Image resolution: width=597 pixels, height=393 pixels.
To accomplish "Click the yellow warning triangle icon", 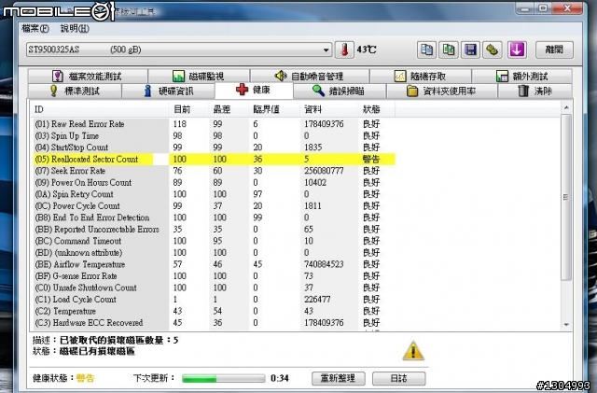I will pos(413,351).
